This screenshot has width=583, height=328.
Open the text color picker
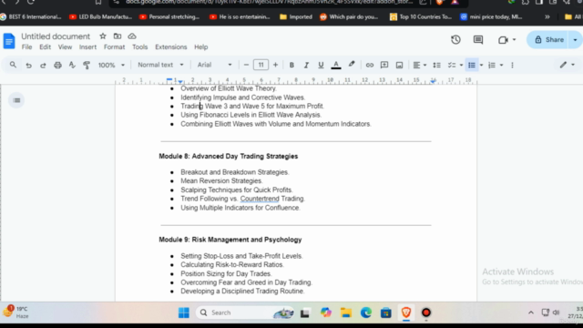coord(336,65)
